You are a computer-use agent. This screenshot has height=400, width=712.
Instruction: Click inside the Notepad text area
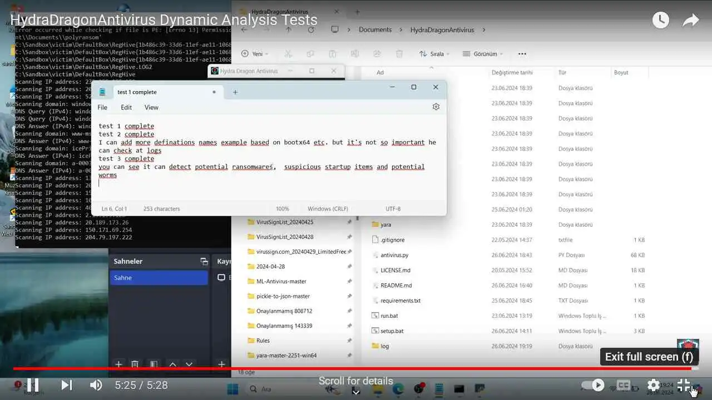(x=270, y=158)
